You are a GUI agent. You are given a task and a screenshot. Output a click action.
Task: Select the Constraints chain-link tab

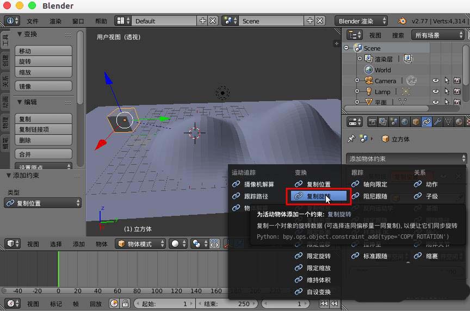426,122
